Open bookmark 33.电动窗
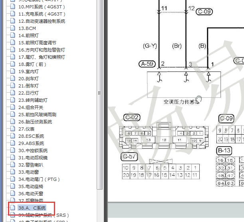This screenshot has height=222, width=244. 28,172
